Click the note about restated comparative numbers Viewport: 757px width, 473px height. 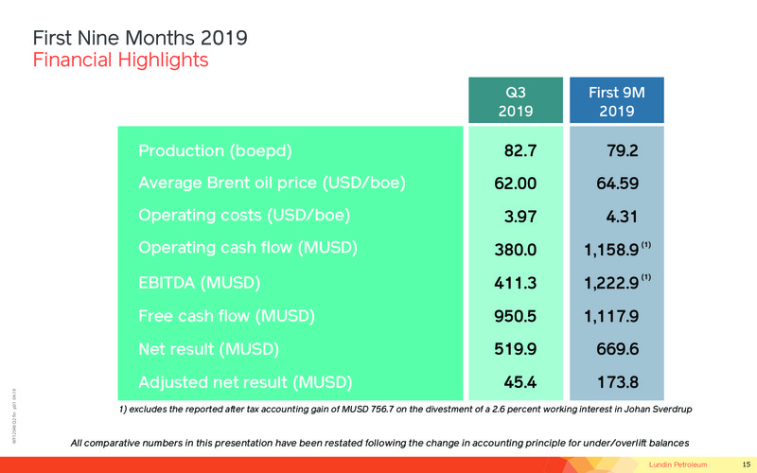coord(380,443)
